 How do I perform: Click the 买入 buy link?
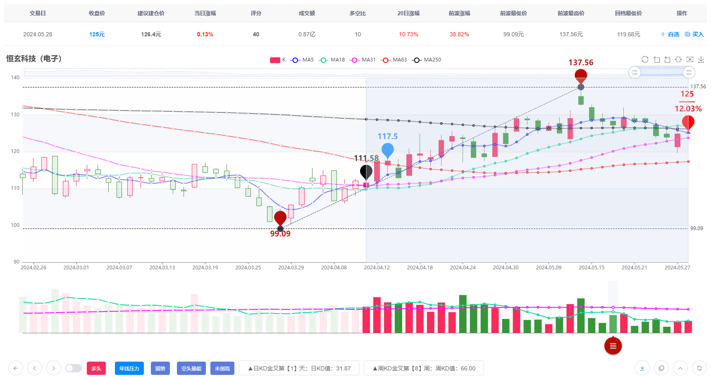[694, 34]
